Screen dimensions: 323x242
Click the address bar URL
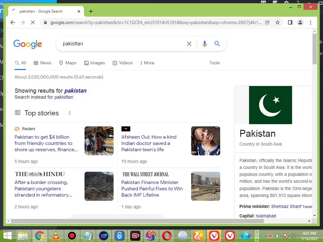click(156, 22)
